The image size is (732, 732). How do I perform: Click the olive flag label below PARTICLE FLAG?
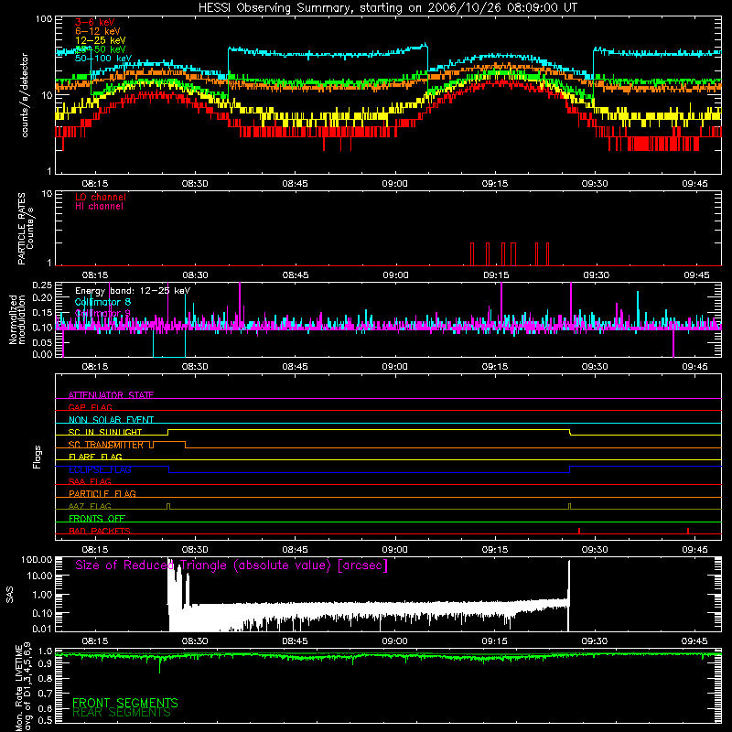[90, 506]
